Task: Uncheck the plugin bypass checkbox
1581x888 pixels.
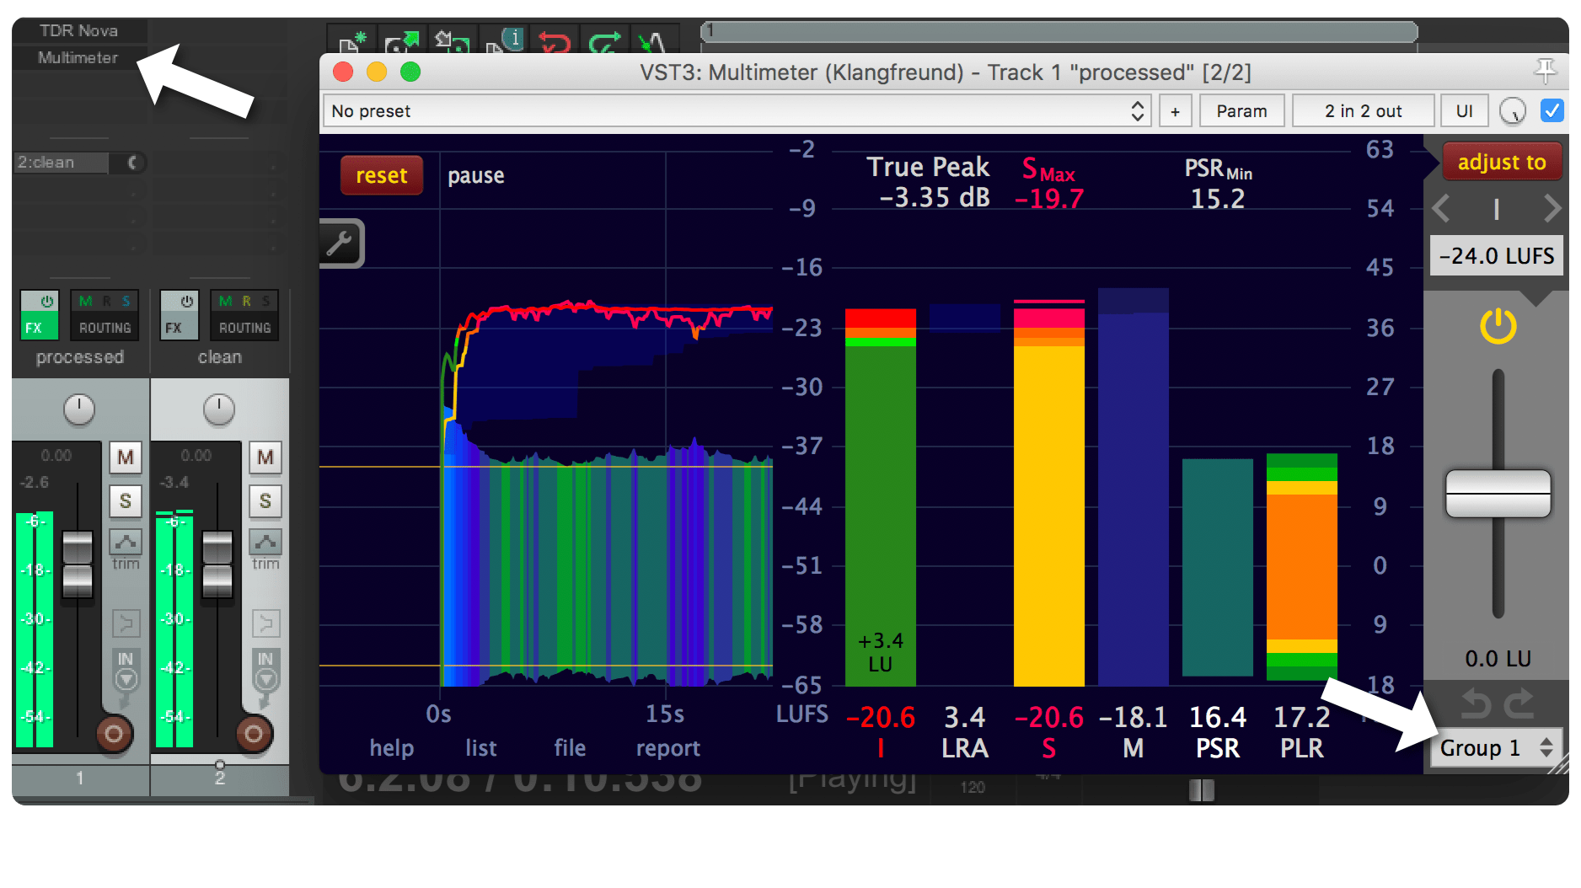Action: point(1552,111)
